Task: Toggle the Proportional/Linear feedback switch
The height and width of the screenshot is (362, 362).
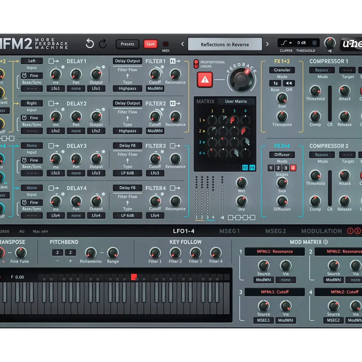Action: click(196, 64)
